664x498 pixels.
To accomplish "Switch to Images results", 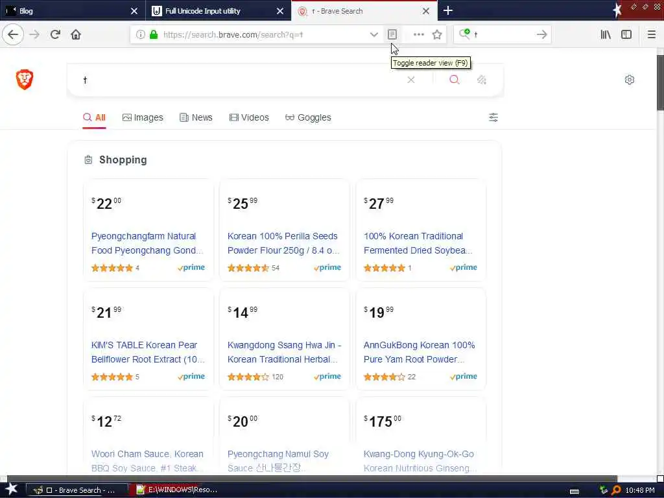I will point(143,117).
